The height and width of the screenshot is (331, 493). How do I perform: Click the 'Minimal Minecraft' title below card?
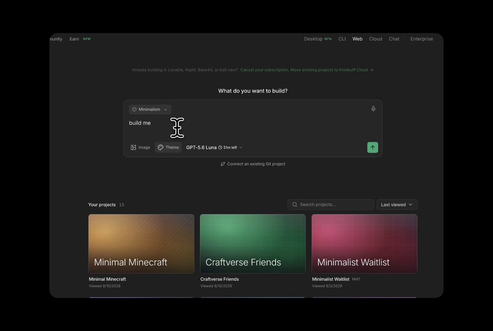tap(107, 279)
